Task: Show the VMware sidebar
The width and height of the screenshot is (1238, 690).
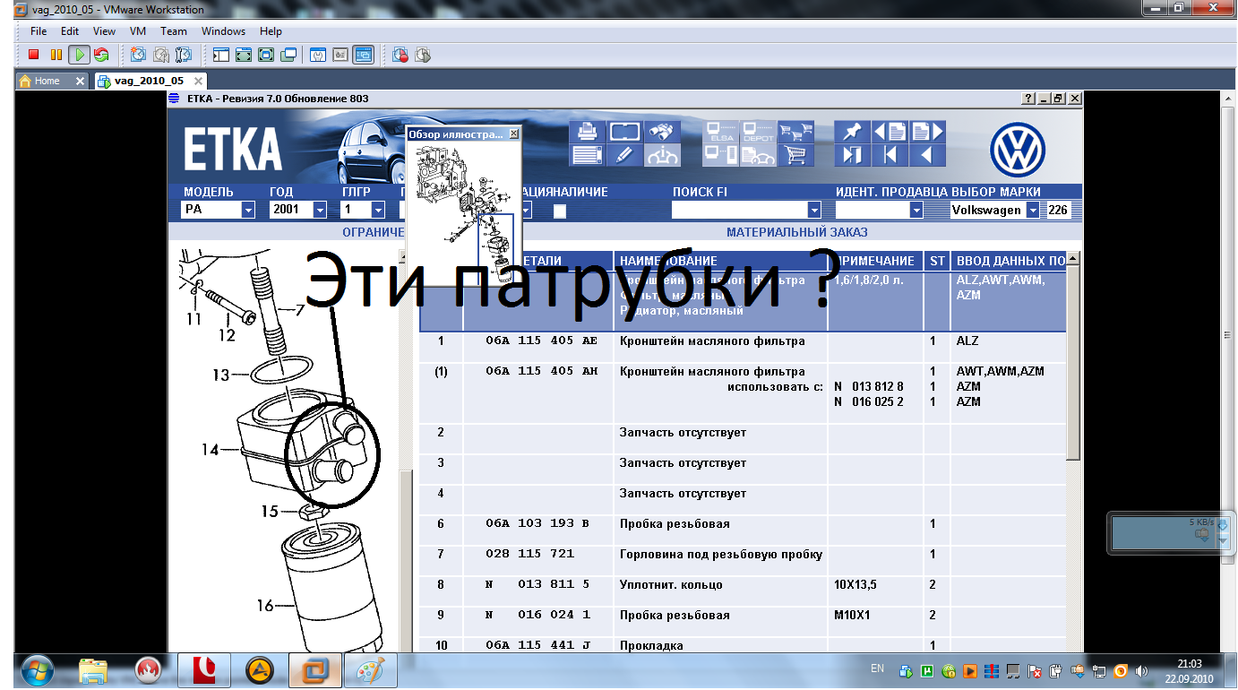Action: (x=221, y=55)
